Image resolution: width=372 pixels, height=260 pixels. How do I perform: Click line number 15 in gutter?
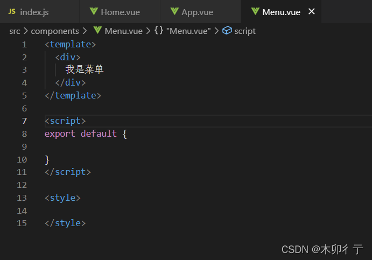(22, 223)
